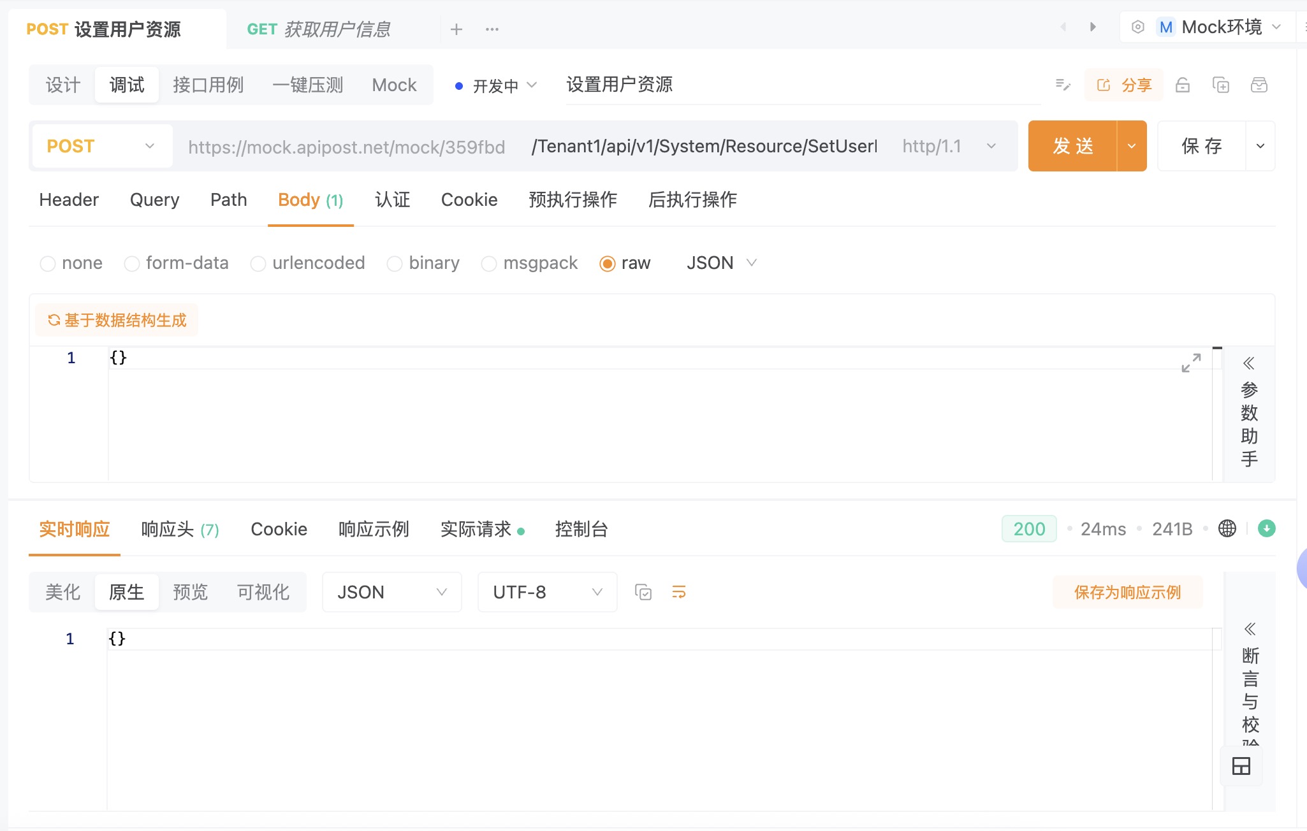Open a new tab with the plus icon
Image resolution: width=1307 pixels, height=831 pixels.
(x=456, y=29)
